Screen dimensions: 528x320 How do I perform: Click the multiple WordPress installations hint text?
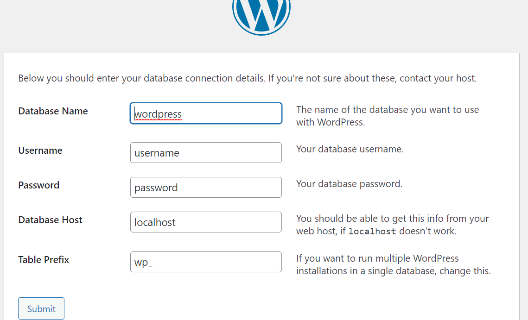(x=393, y=264)
